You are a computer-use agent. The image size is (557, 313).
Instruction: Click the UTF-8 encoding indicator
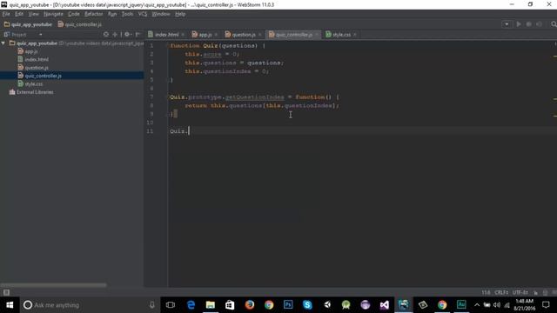520,292
